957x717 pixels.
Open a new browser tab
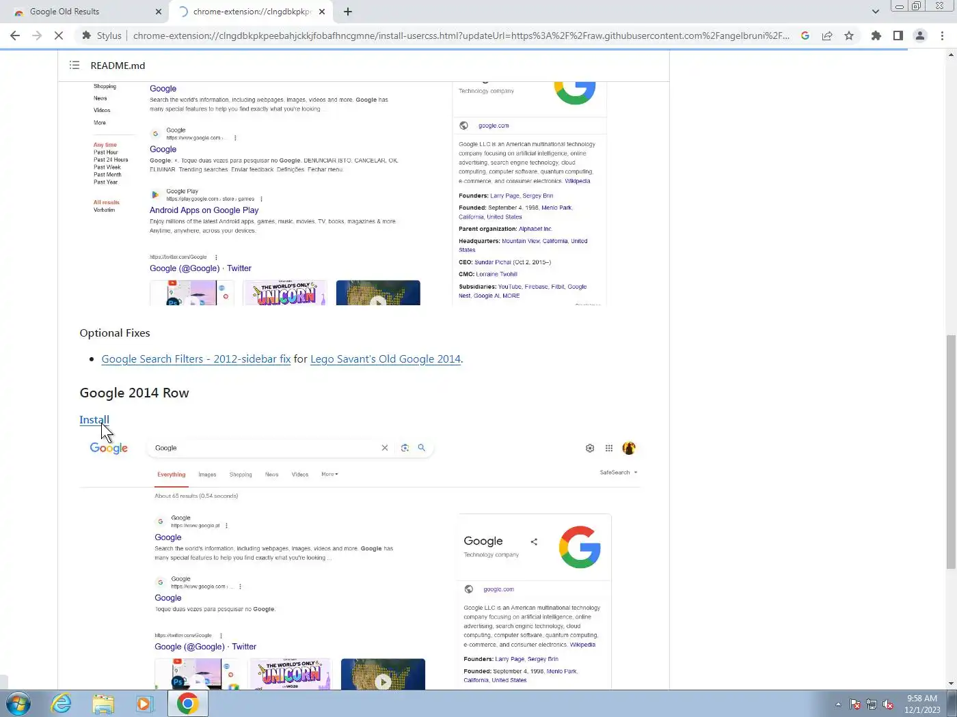tap(348, 12)
